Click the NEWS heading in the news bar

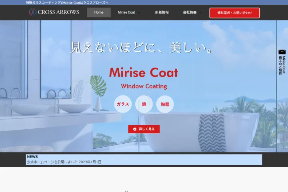(32, 157)
